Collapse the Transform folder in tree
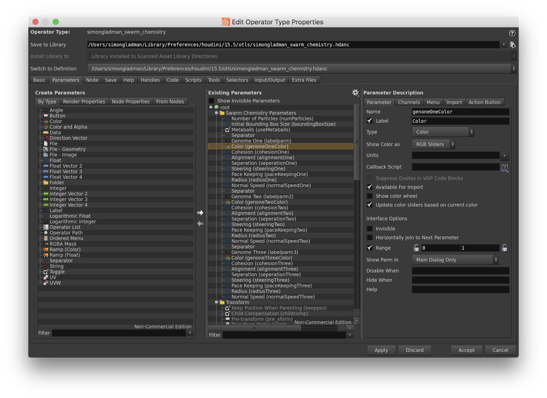547x398 pixels. 216,302
